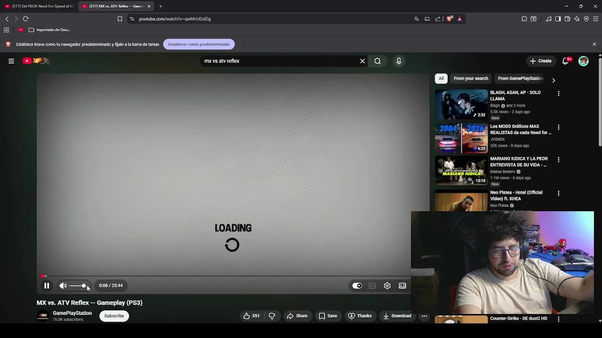Image resolution: width=602 pixels, height=338 pixels.
Task: Clear the search text with the X
Action: point(363,61)
